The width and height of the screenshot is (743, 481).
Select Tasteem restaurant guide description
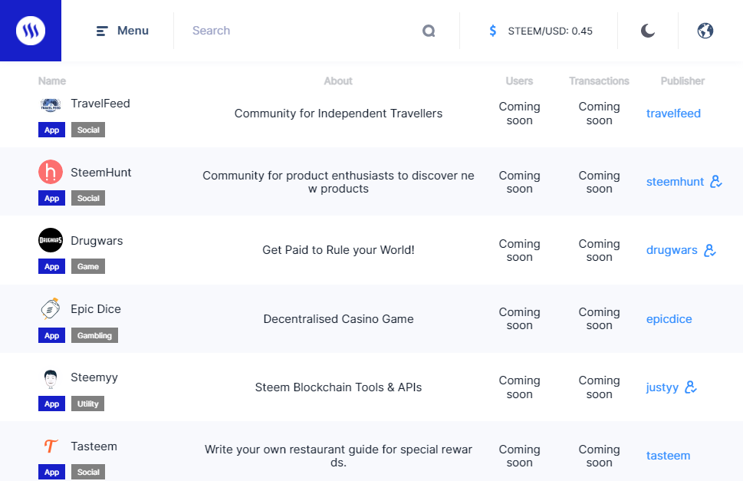click(x=338, y=456)
